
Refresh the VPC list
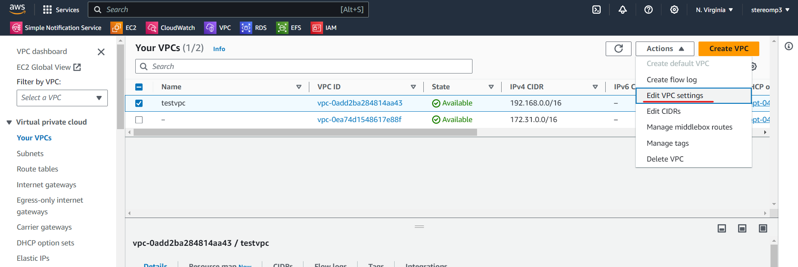pyautogui.click(x=619, y=49)
